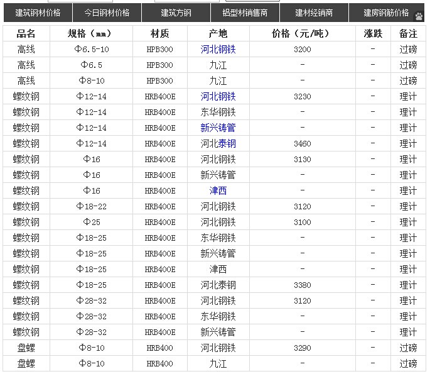Viewport: 430px width, 374px height.
Task: Select the 3100 price cell for Φ25
Action: tap(303, 222)
